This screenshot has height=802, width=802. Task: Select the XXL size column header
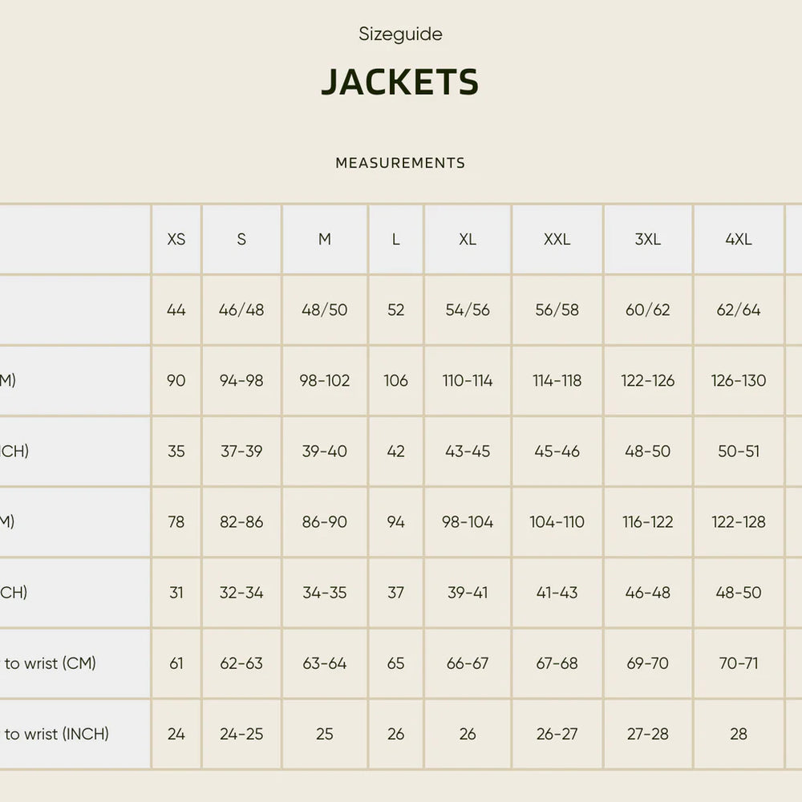(557, 239)
